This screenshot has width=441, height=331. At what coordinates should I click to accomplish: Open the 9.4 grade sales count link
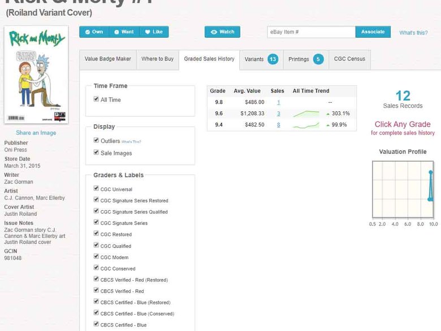point(278,125)
